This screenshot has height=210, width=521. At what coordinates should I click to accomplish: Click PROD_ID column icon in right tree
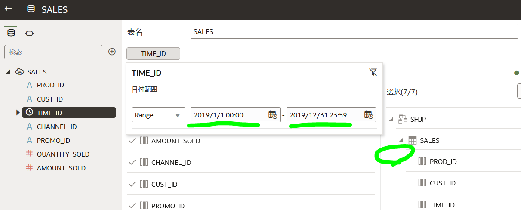tap(422, 161)
